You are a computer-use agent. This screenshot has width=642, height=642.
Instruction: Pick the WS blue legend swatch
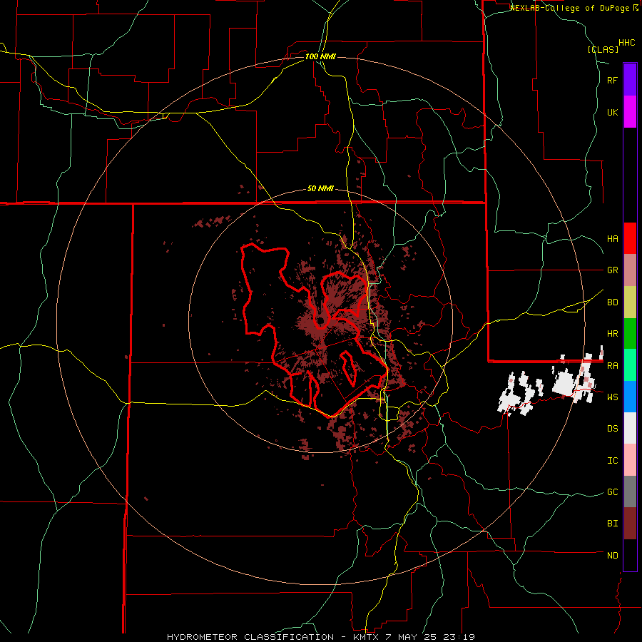[x=630, y=397]
